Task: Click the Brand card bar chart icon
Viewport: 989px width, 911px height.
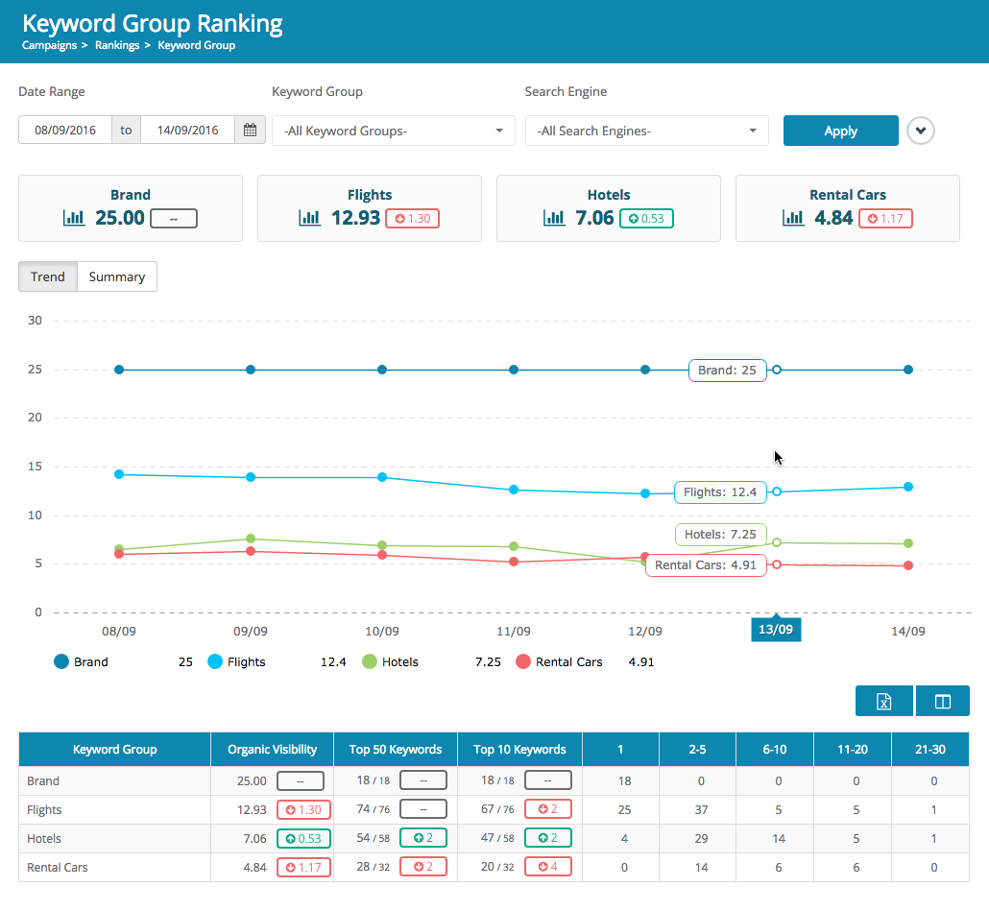Action: pos(74,218)
